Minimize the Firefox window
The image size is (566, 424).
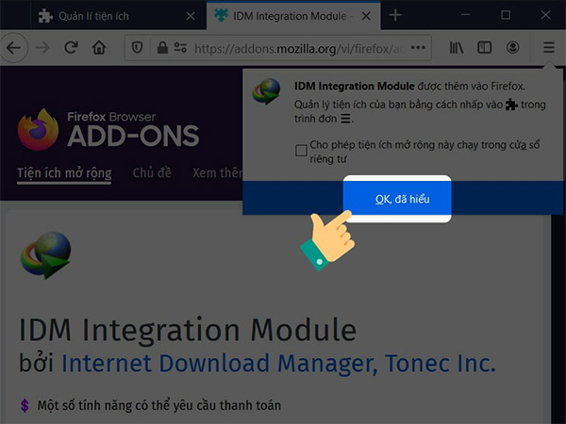click(x=465, y=15)
